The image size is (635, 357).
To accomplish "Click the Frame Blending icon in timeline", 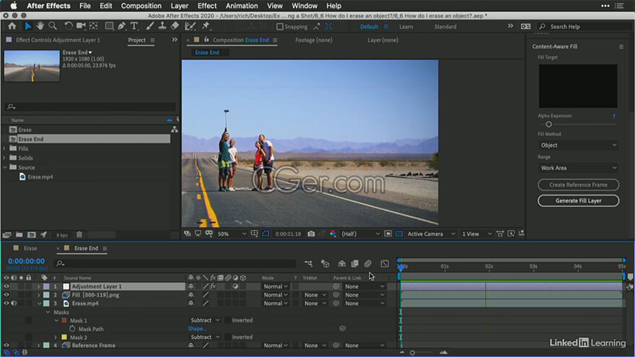I will click(x=355, y=264).
